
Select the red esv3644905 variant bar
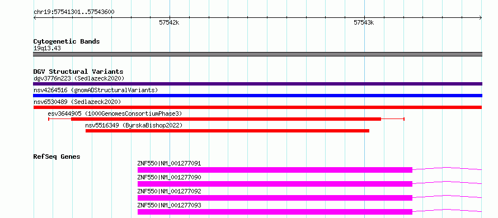pos(226,119)
